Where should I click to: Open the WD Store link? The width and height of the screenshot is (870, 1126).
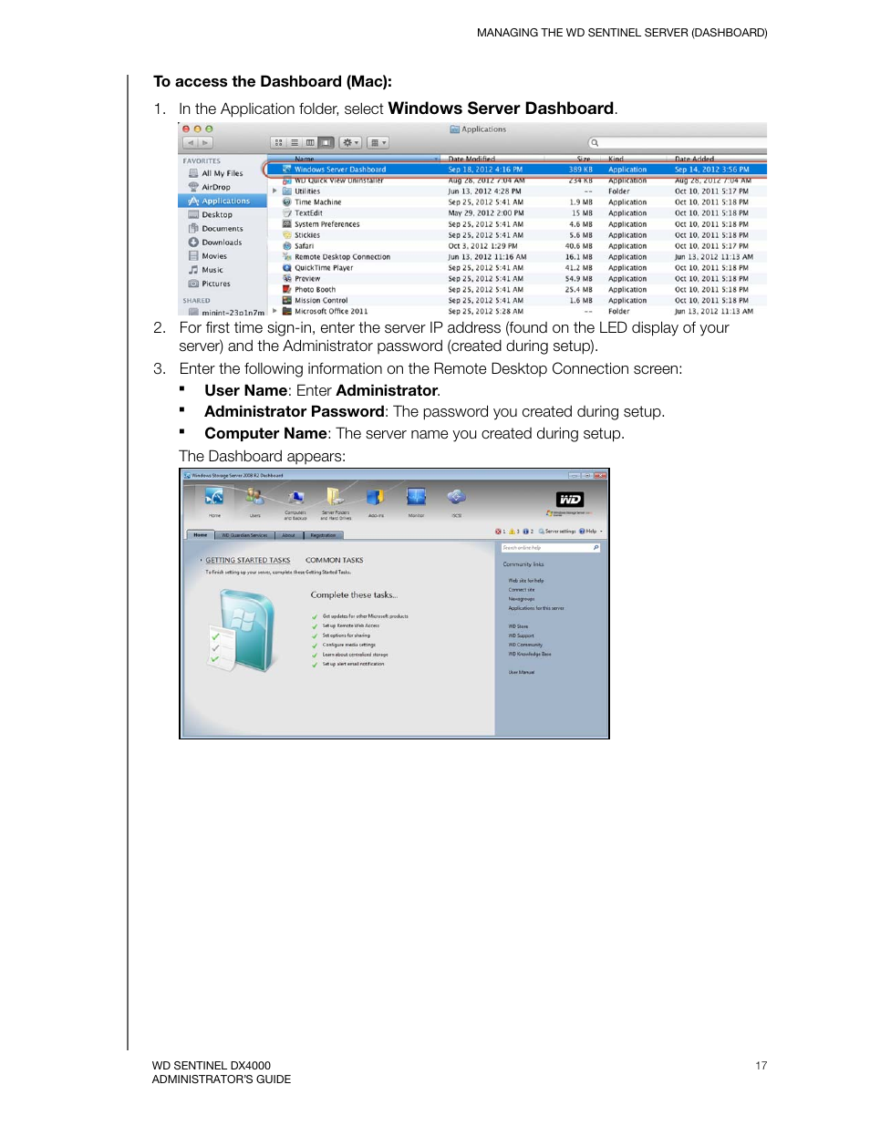pos(518,626)
